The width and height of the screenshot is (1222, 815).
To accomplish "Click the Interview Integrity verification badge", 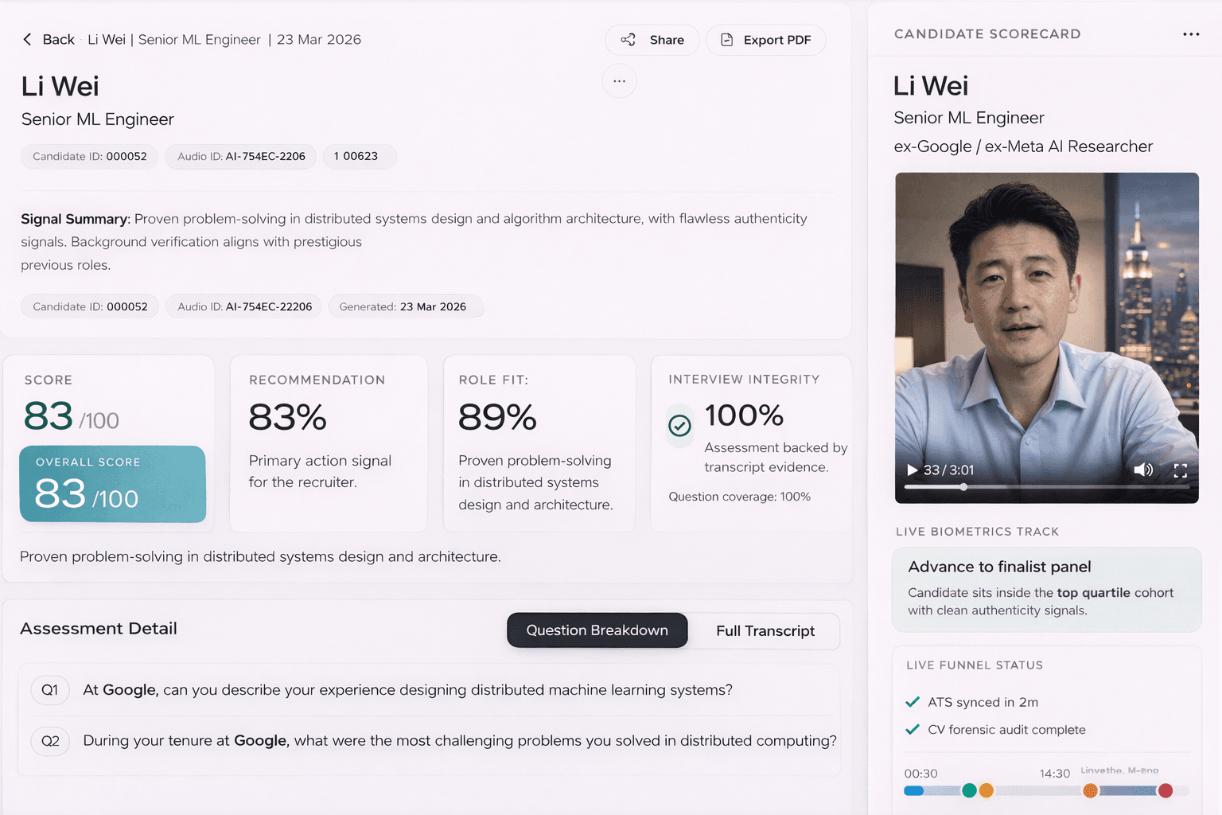I will (x=679, y=426).
